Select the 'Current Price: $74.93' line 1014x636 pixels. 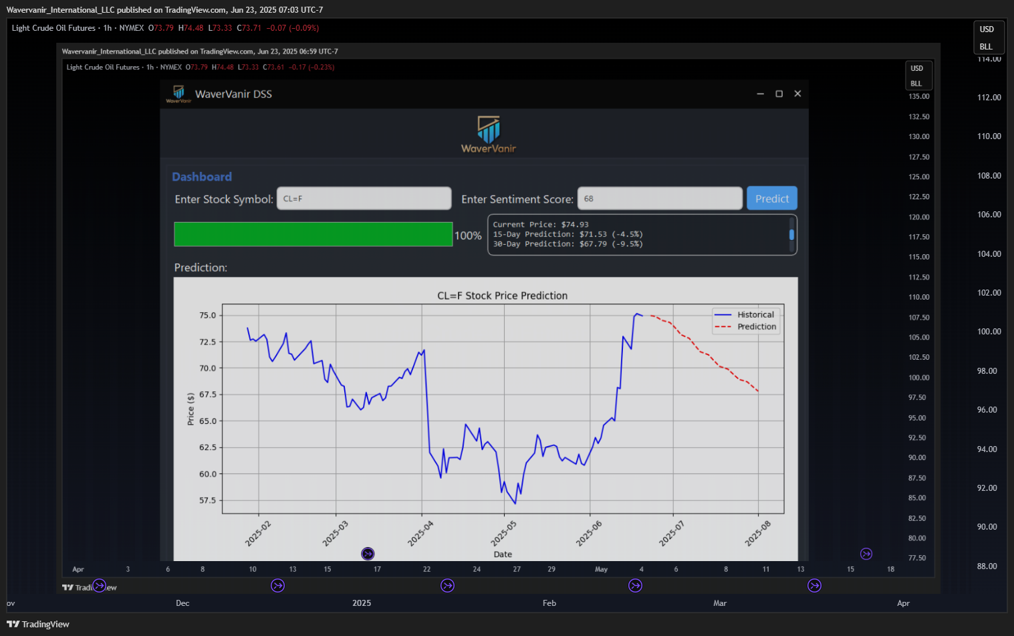[541, 225]
